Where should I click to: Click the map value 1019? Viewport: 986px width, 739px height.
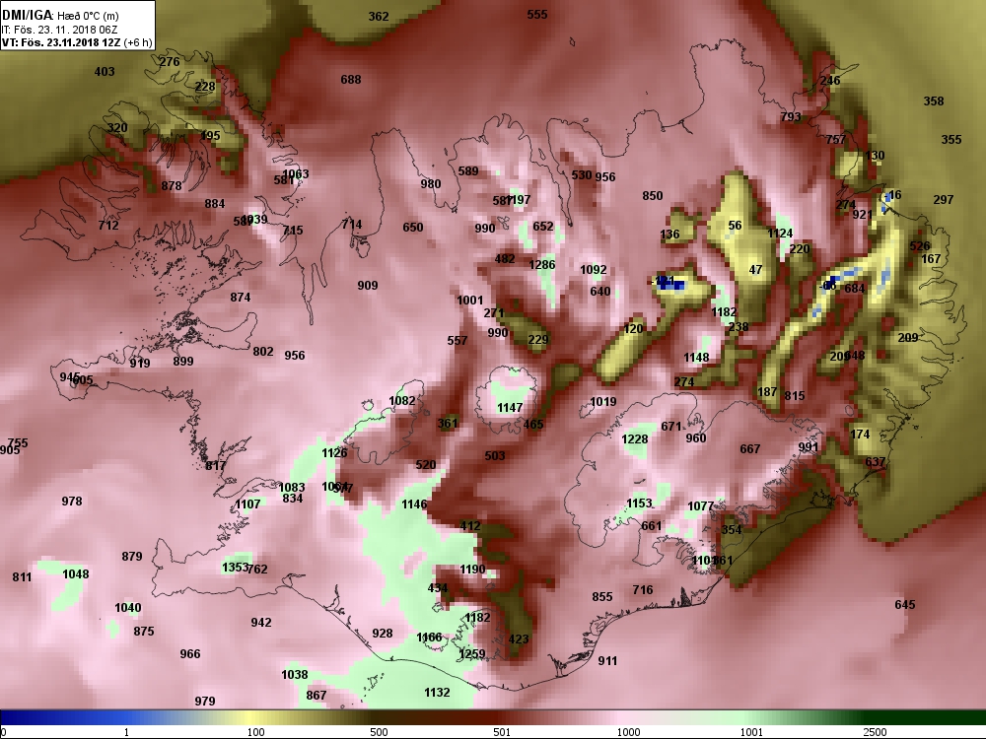point(603,402)
